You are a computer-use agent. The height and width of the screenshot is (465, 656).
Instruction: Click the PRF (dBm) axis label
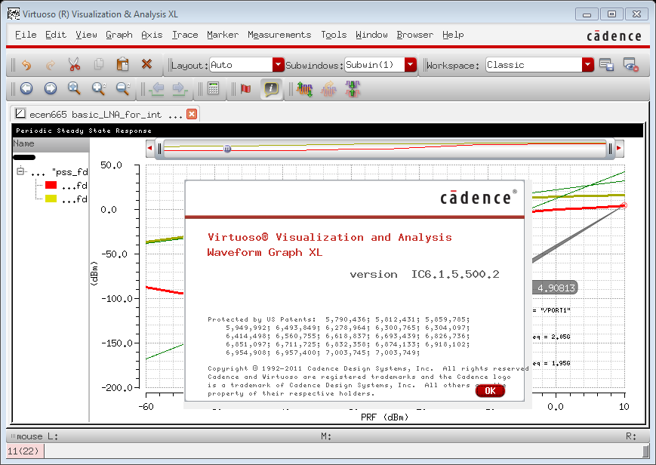tap(384, 417)
